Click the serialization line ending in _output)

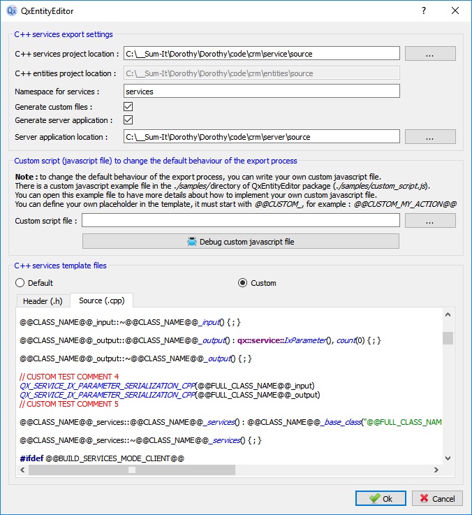click(x=170, y=395)
